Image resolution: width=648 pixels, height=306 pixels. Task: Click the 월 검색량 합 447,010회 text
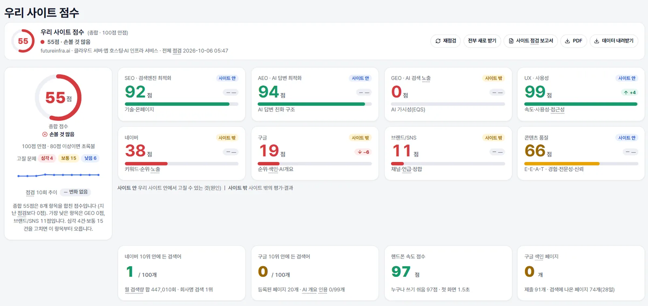[151, 290]
